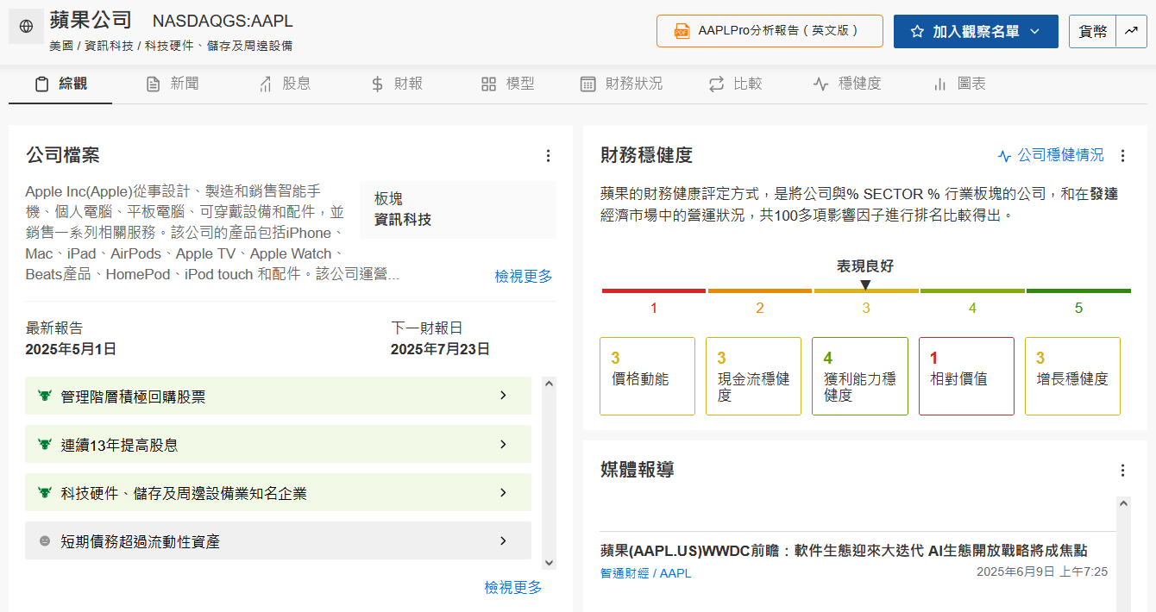
Task: Expand the 管理階層積極回購股票 row chevron
Action: 503,396
